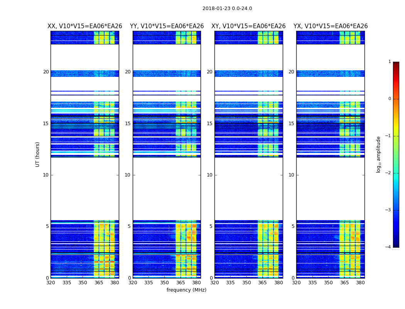
Task: Click the 380 tick under the YX panel
Action: [x=360, y=283]
